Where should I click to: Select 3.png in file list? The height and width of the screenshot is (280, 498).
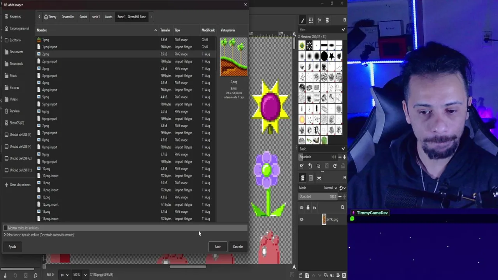click(x=126, y=68)
